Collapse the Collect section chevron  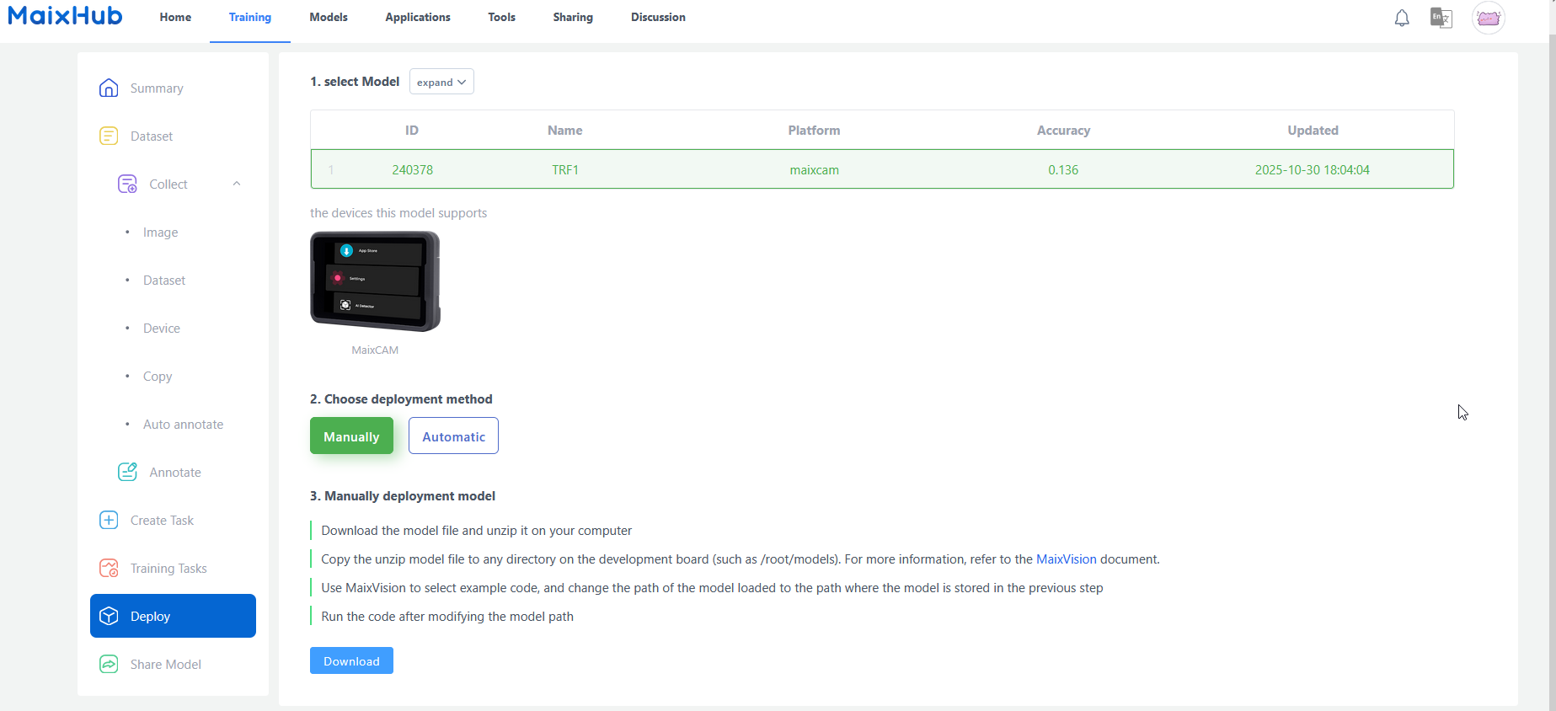[x=237, y=184]
